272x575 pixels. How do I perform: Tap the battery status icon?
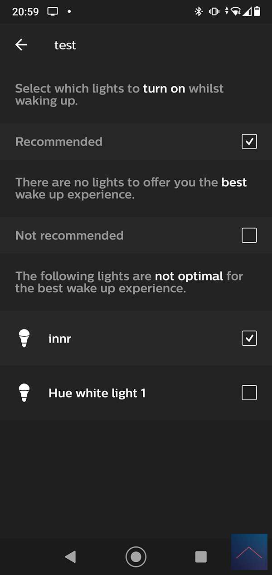(x=257, y=12)
